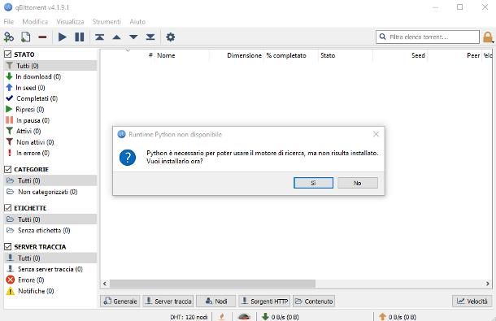
Task: Select Tutti (0) under ETICHETTE
Action: pyautogui.click(x=50, y=219)
